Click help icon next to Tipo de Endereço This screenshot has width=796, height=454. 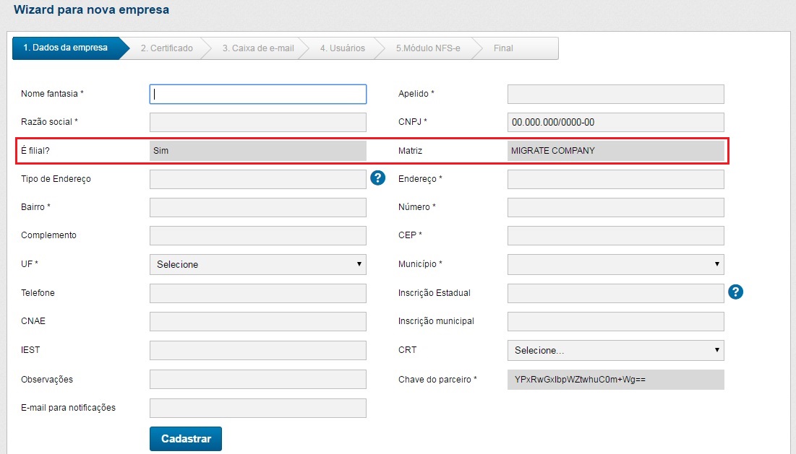point(377,178)
